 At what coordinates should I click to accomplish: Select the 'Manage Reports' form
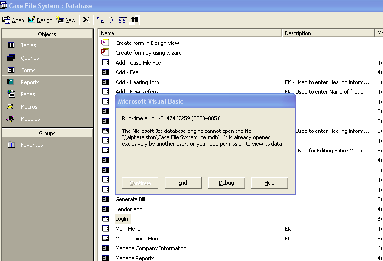pos(135,258)
